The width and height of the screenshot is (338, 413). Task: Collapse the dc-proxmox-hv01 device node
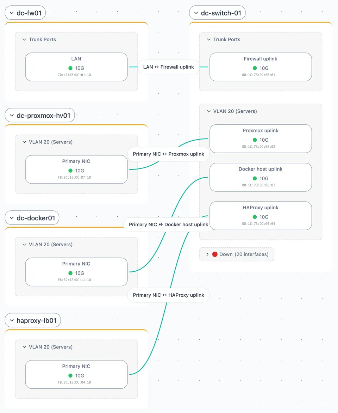(x=12, y=115)
